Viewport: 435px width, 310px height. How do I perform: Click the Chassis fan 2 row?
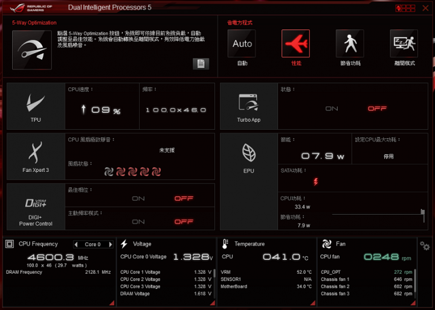pyautogui.click(x=367, y=286)
